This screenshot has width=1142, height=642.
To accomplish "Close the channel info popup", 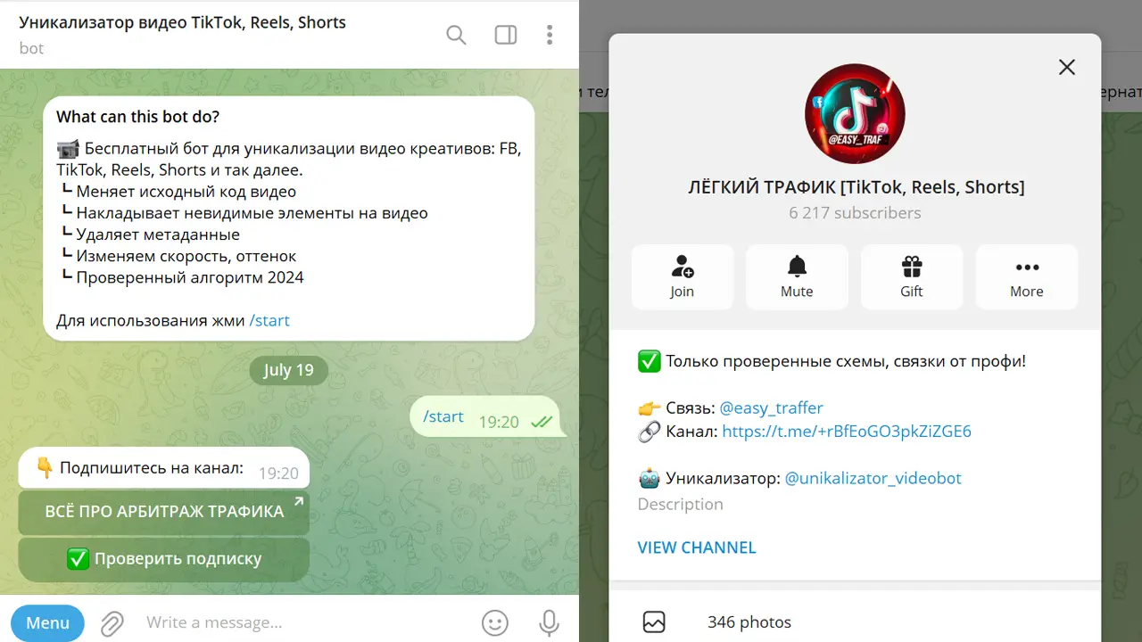I will click(1067, 67).
